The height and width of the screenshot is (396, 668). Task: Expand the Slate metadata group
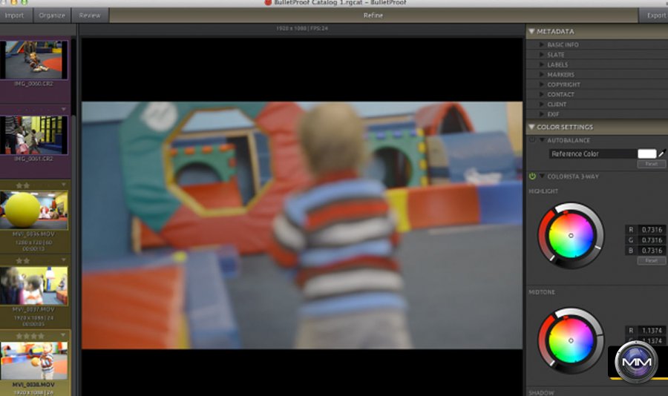pos(542,55)
